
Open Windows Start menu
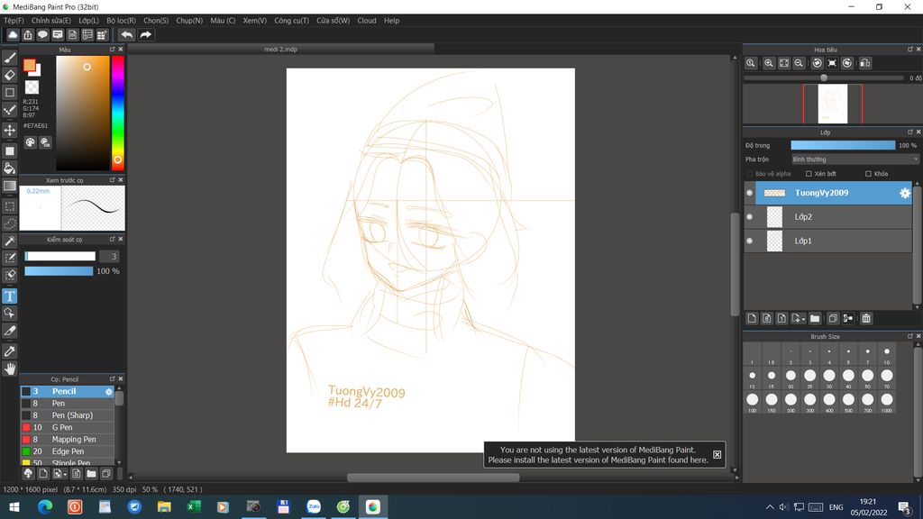14,506
